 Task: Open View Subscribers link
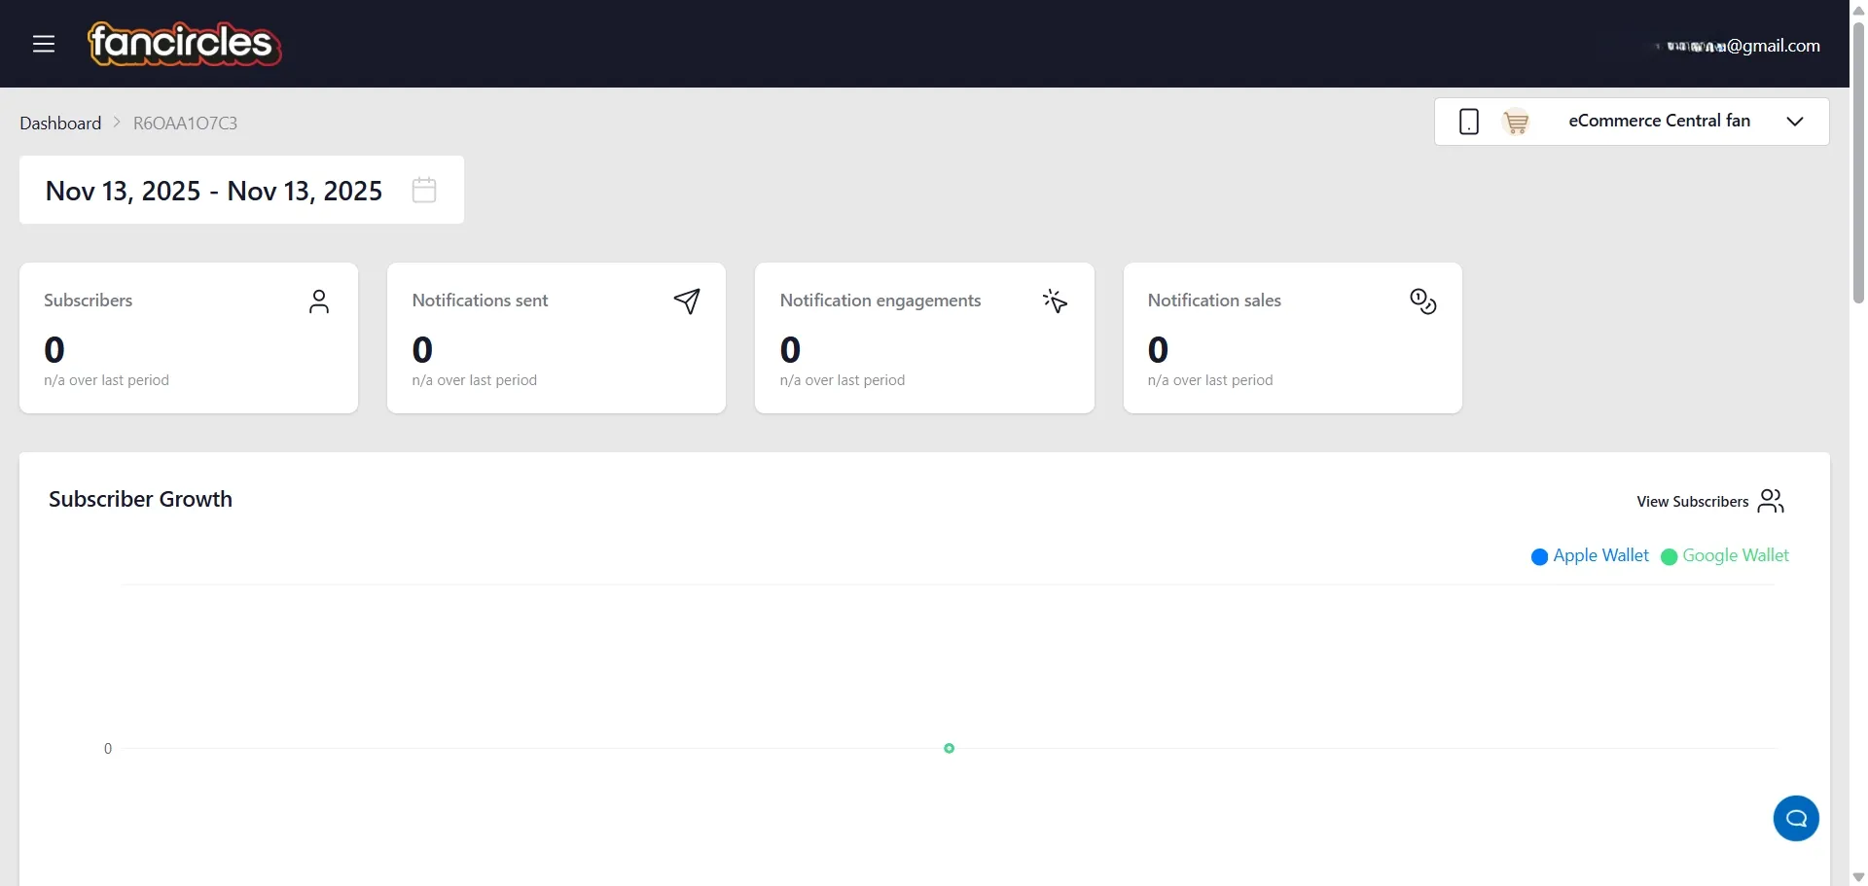1710,501
